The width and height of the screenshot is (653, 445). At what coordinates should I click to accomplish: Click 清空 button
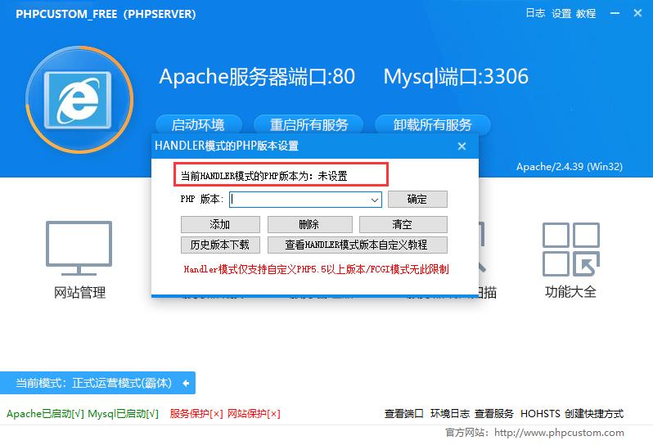point(403,224)
